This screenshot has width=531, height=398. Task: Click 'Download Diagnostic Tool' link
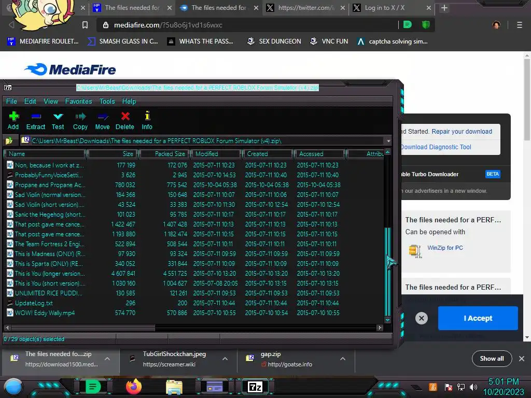click(436, 147)
